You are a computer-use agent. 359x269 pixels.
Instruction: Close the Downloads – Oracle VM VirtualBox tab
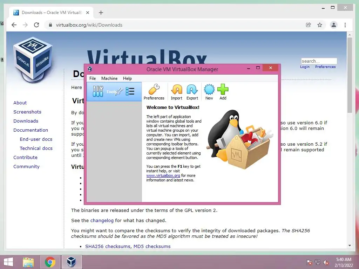(x=87, y=13)
